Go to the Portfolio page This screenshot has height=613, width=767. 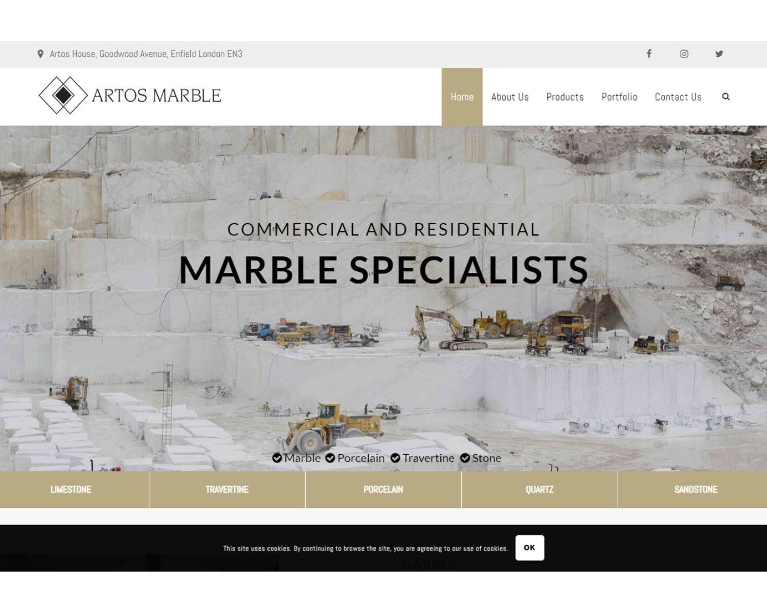619,97
